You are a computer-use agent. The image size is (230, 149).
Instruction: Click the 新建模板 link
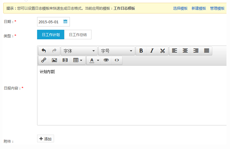pyautogui.click(x=199, y=8)
